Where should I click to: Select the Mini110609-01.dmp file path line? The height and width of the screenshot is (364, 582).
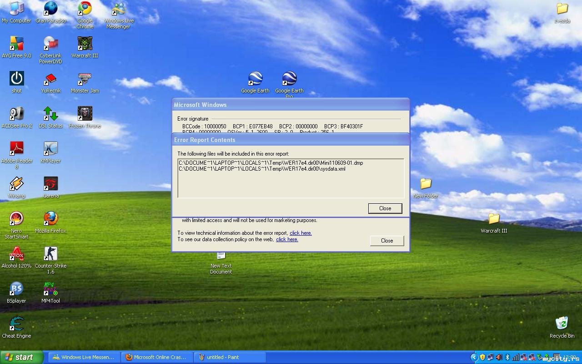(271, 163)
